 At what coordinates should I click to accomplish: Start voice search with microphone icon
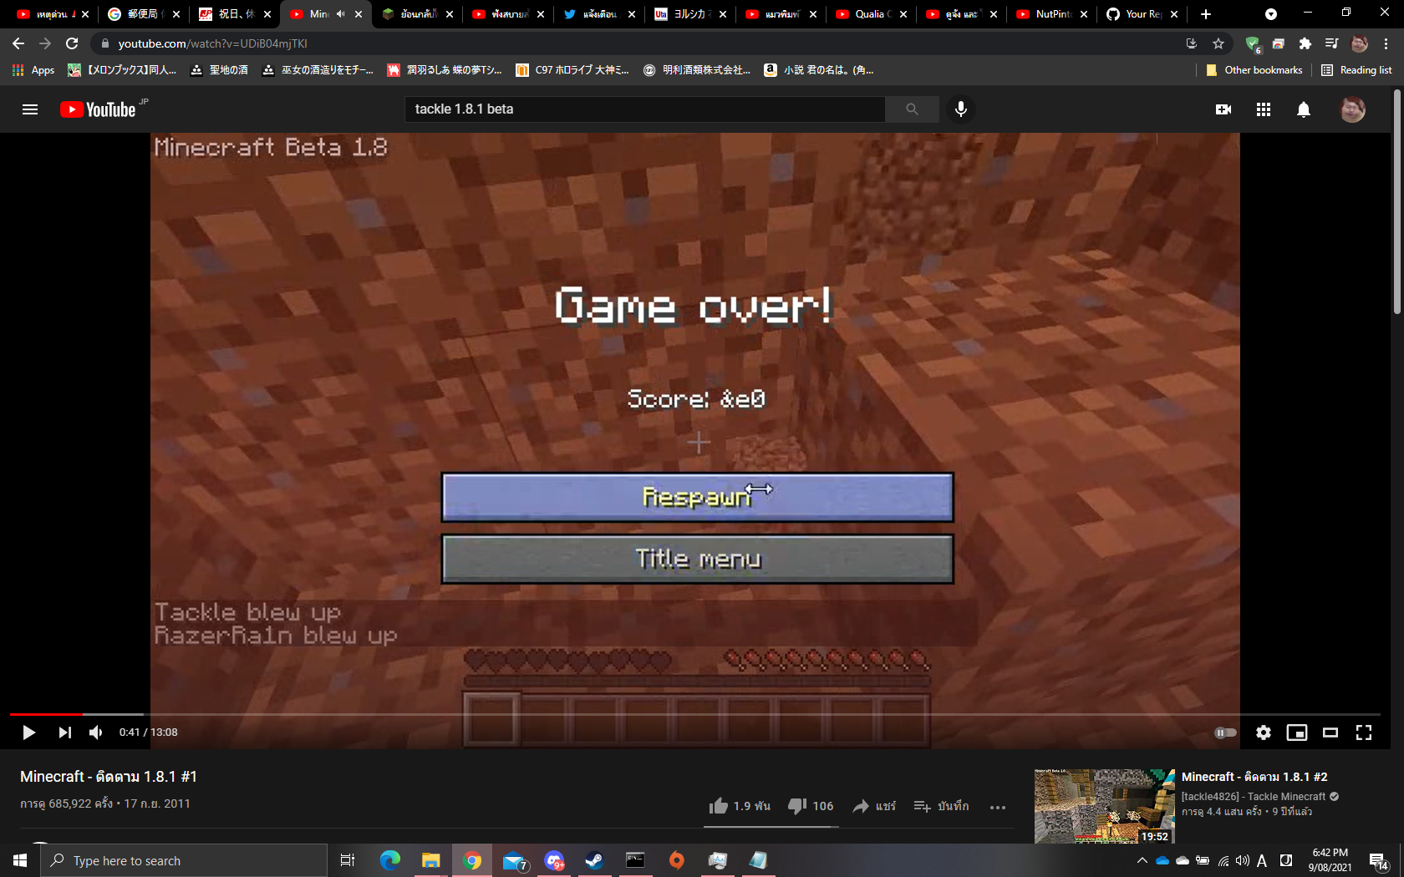[961, 109]
